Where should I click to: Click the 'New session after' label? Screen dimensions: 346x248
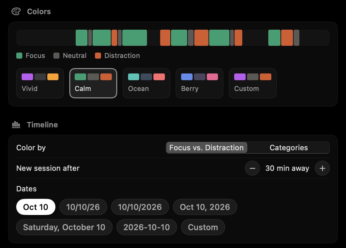[48, 168]
